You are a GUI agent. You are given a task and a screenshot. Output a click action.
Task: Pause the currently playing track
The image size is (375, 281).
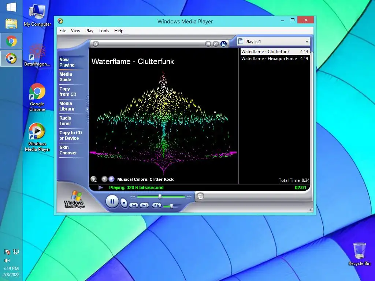(x=112, y=202)
